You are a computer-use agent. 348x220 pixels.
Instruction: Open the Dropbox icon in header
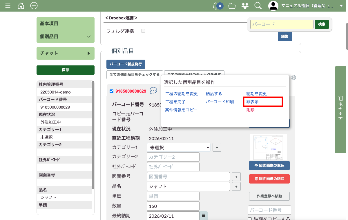coord(245,6)
